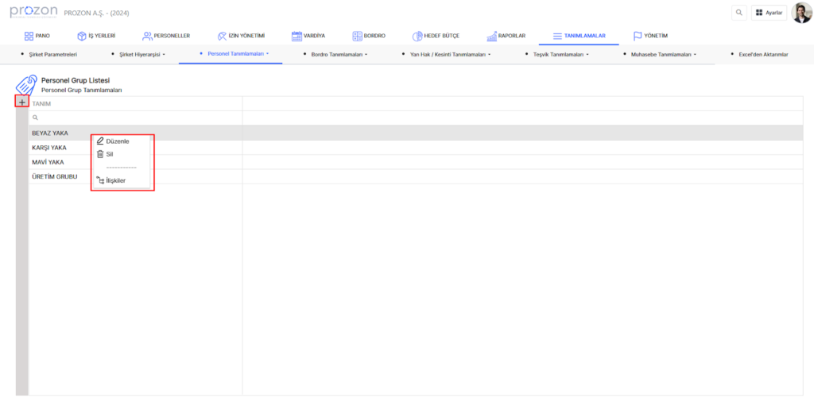Go to İŞ YERLERİ section
This screenshot has height=402, width=814.
[x=95, y=36]
